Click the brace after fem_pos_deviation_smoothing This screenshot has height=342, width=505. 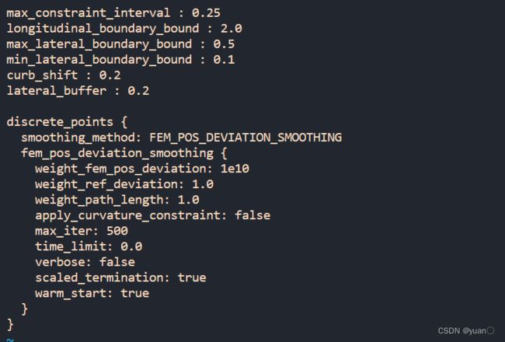point(225,153)
